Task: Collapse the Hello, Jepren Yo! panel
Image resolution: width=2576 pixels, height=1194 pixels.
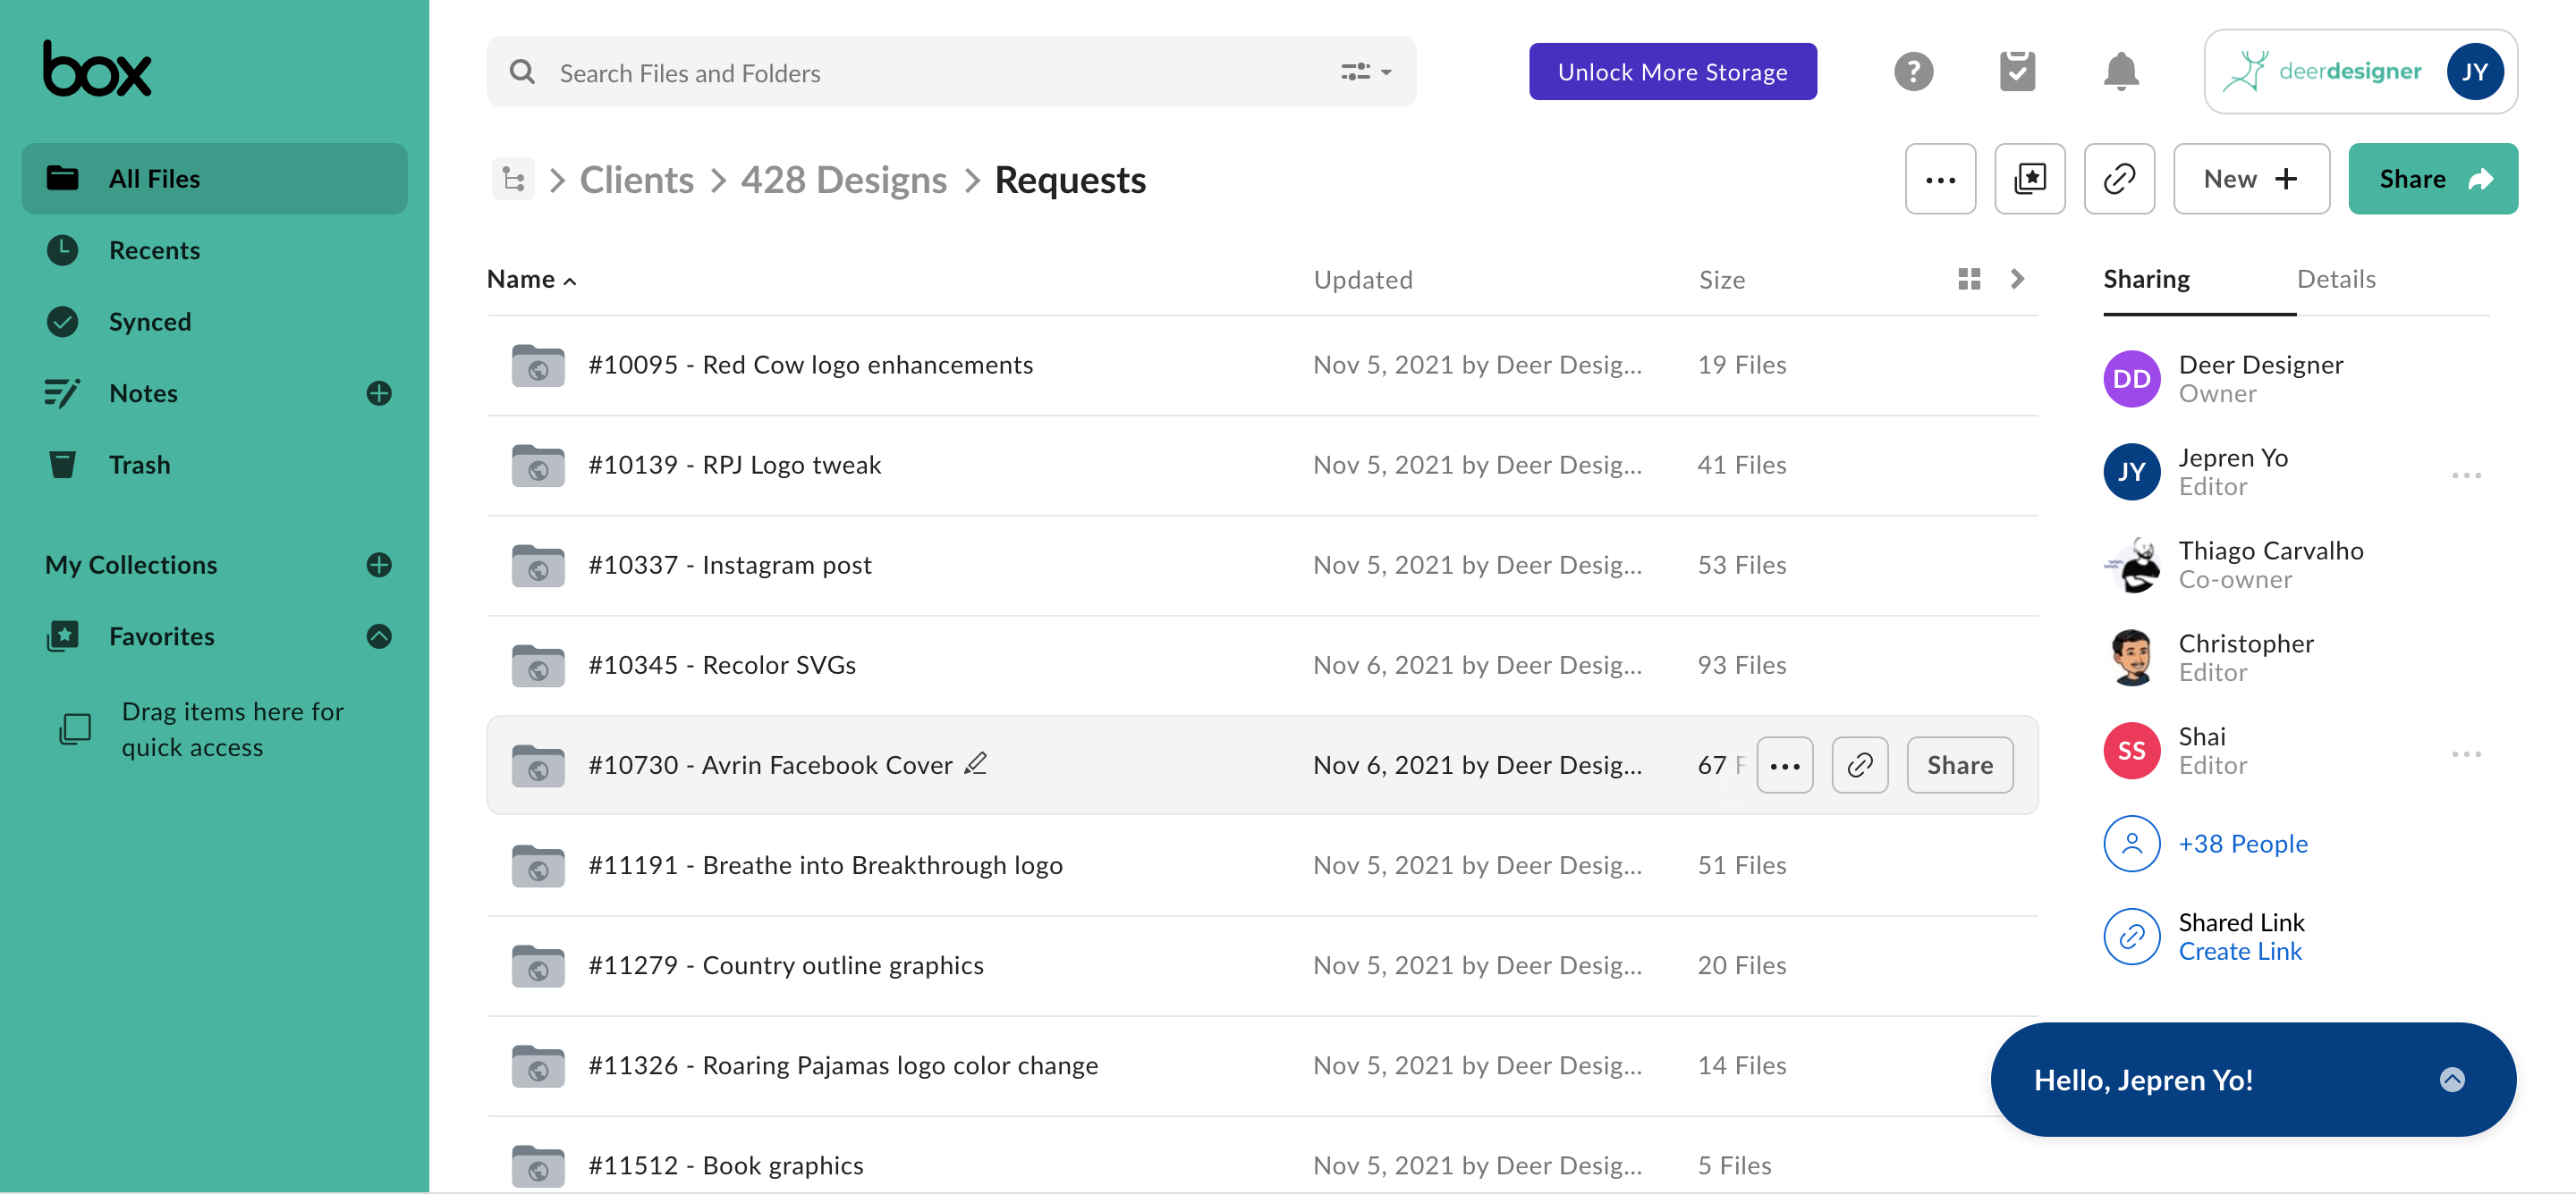Action: (2451, 1080)
